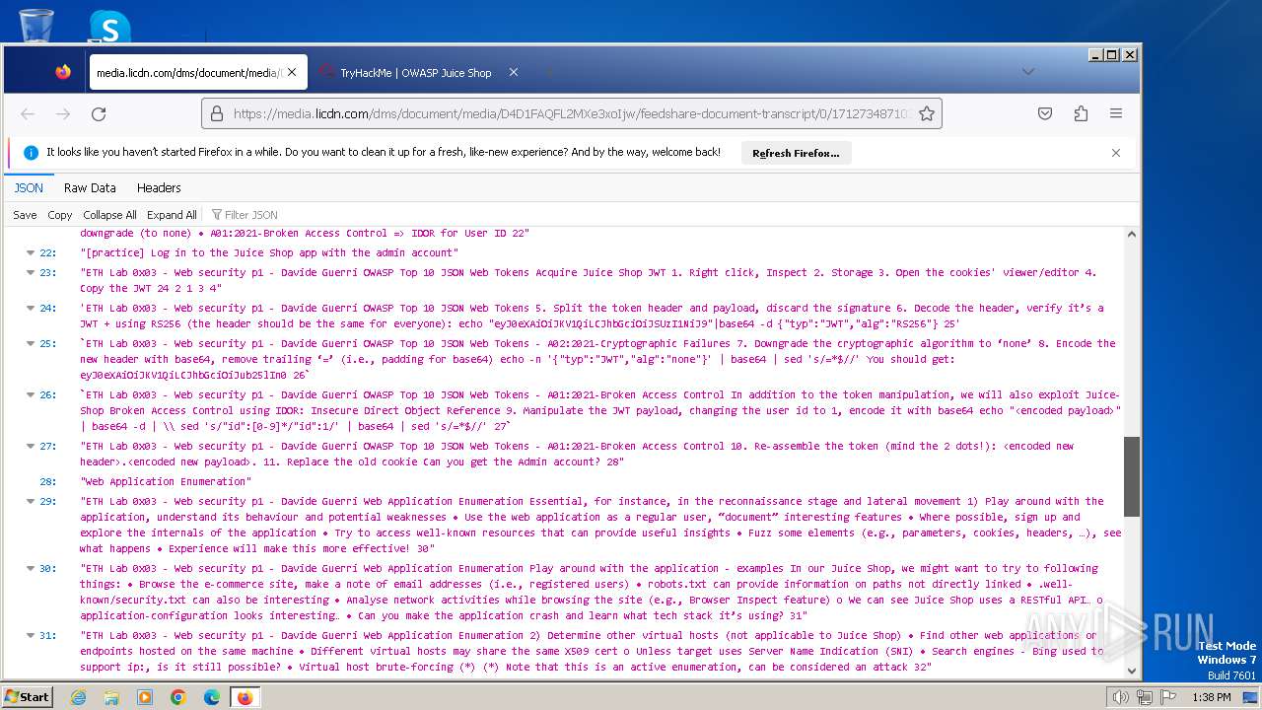The width and height of the screenshot is (1262, 710).
Task: Open Internet Explorer from the taskbar
Action: coord(79,697)
